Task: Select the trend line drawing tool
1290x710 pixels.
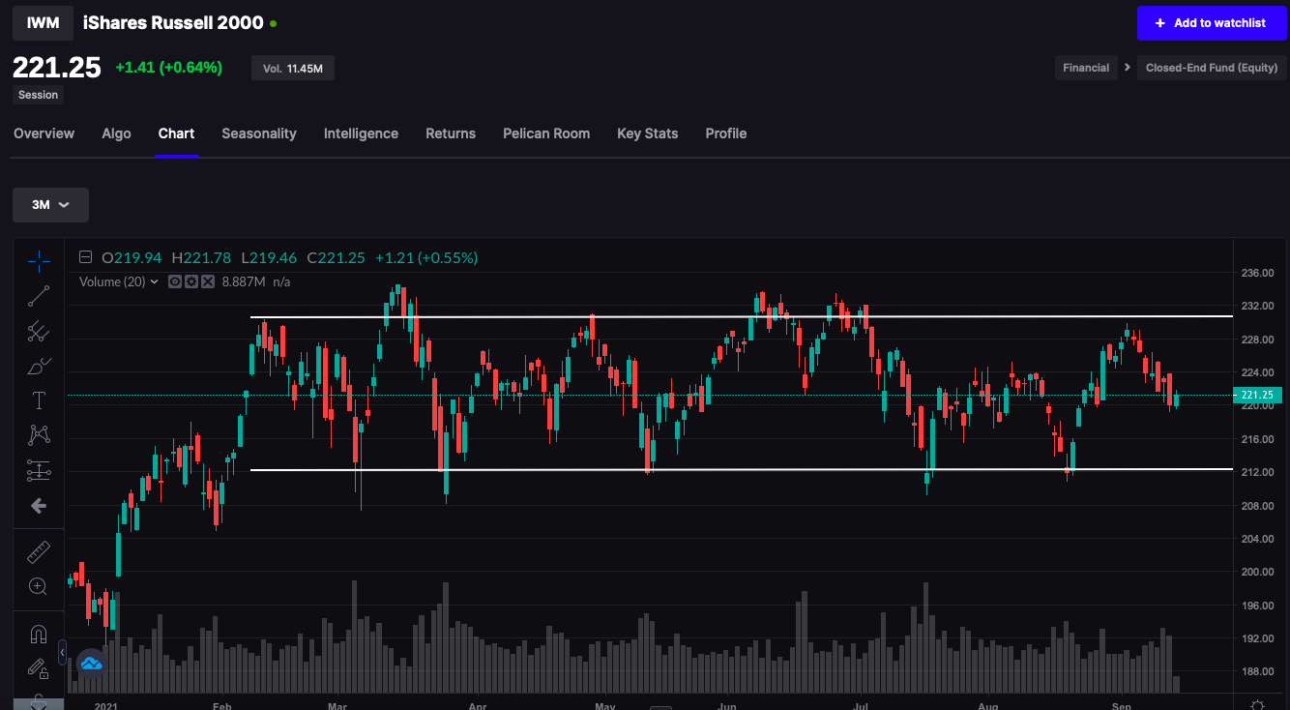Action: [x=39, y=296]
